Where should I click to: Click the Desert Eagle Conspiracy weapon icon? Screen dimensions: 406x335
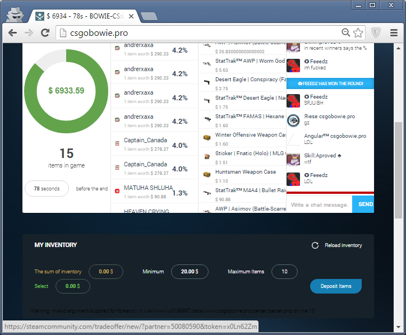[x=207, y=82]
